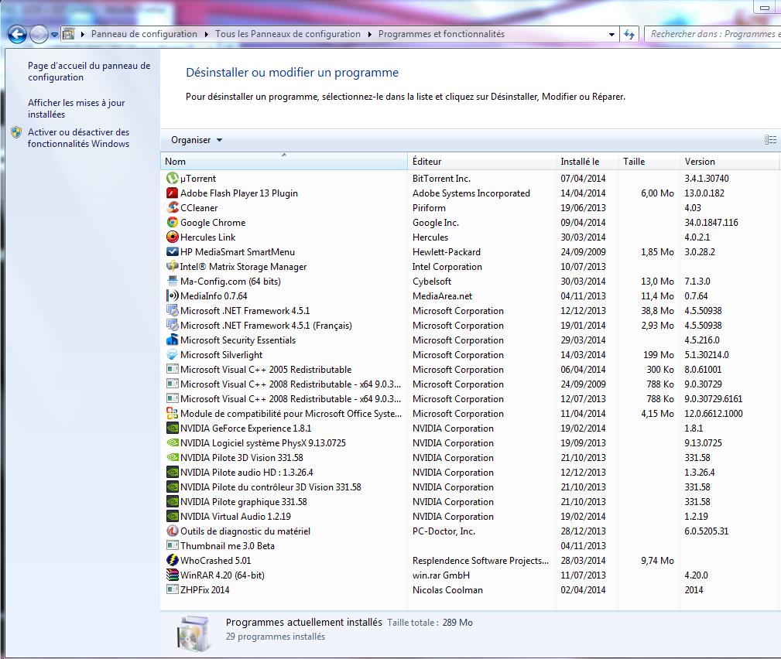Select the Intel Matrix Storage Manager icon
The width and height of the screenshot is (781, 659).
173,266
